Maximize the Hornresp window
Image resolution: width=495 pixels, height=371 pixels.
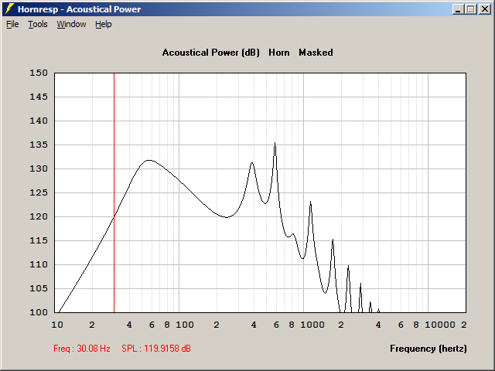[x=471, y=9]
